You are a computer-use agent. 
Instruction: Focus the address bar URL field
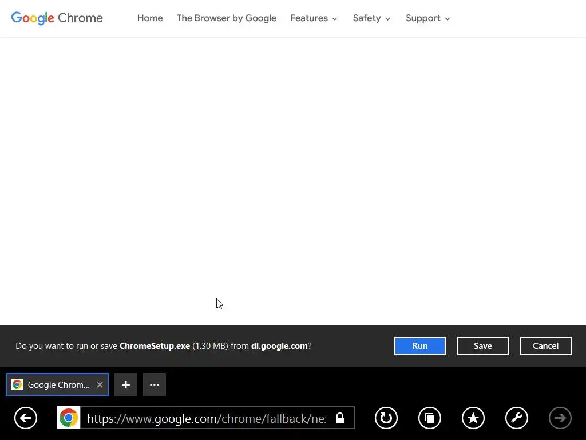(206, 418)
